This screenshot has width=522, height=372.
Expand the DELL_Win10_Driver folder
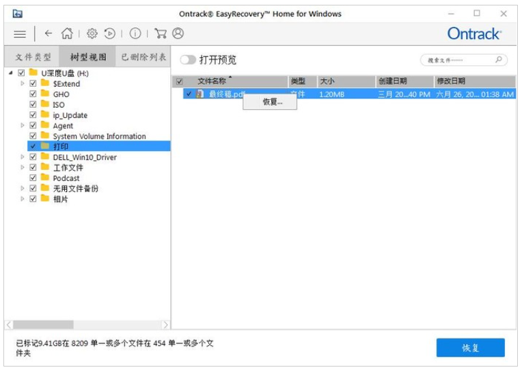[23, 158]
